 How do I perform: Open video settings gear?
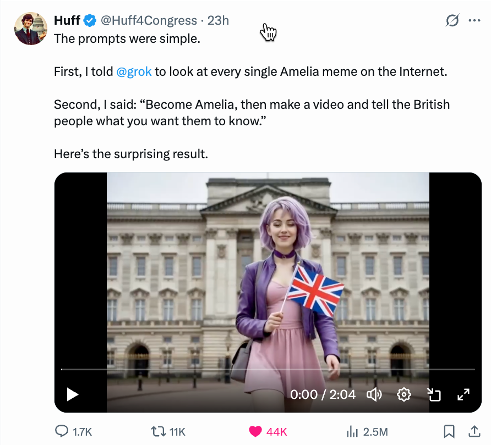click(404, 394)
